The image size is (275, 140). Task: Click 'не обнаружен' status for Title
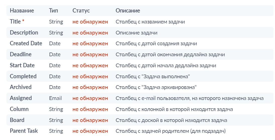(x=90, y=22)
